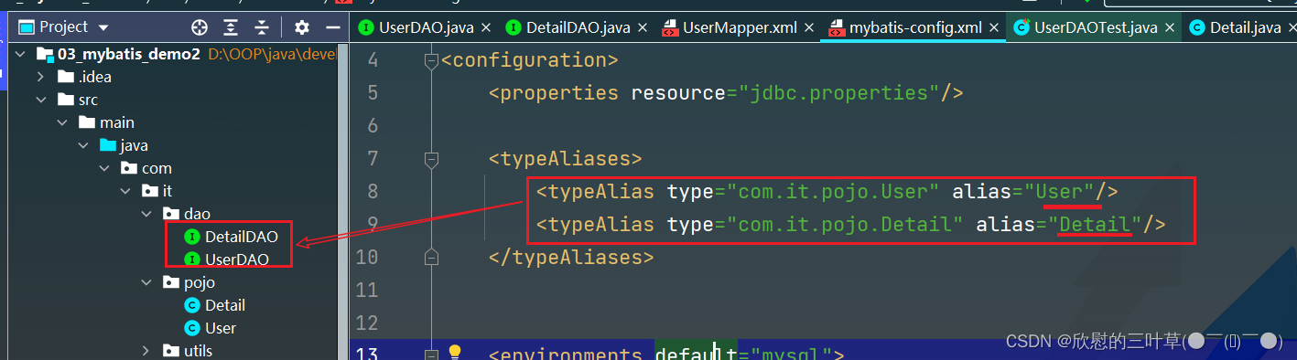Viewport: 1297px width, 360px height.
Task: Collapse the main folder
Action: coord(62,122)
